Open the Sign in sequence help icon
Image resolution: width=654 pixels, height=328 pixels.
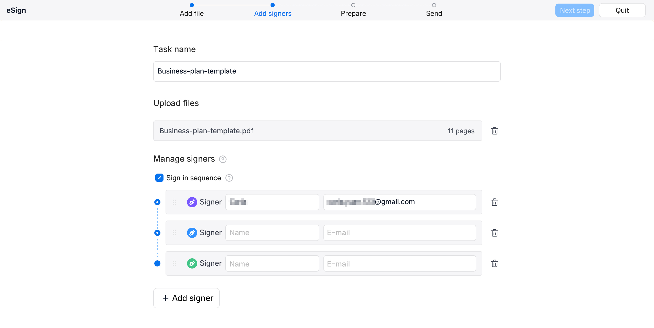pos(229,178)
